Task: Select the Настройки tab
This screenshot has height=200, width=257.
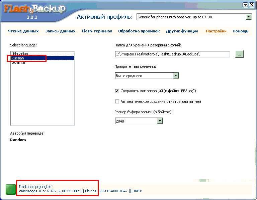Action: tap(216, 31)
